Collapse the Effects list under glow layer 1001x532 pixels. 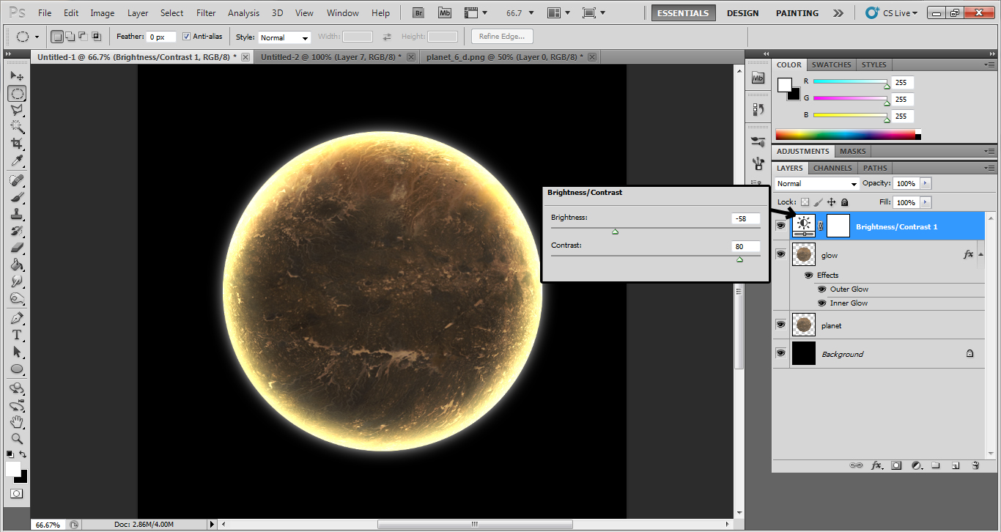coord(979,254)
